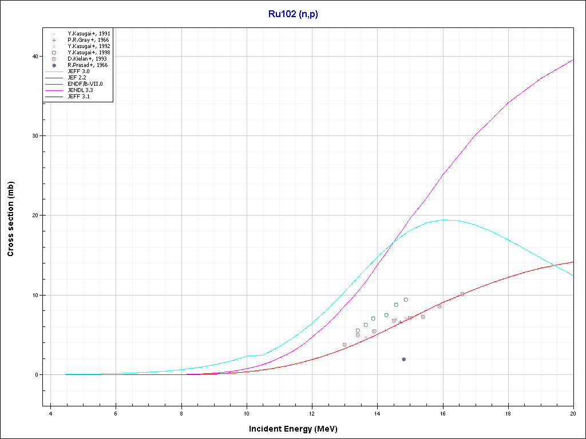Click the highest green Y.Kasugai 1998 data point
Image resolution: width=586 pixels, height=439 pixels.
[406, 300]
